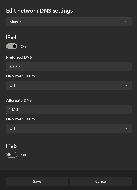137x190 pixels.
Task: Turn off the IPv4 toggle switch
Action: [x=12, y=46]
